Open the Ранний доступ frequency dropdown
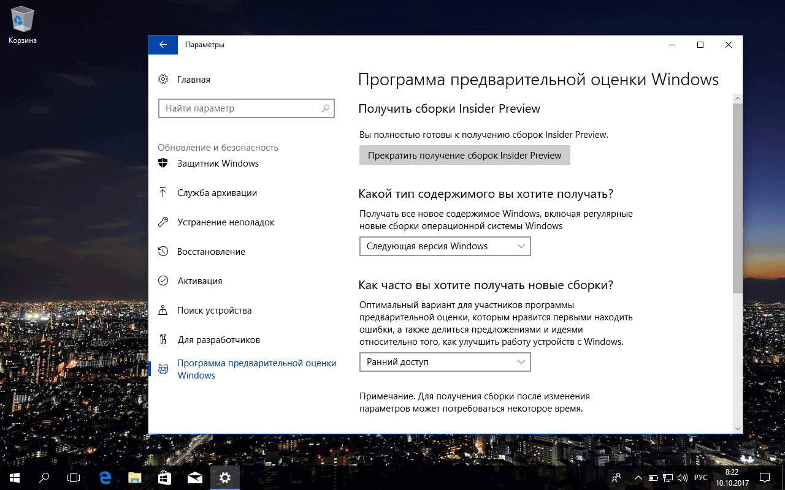This screenshot has width=785, height=490. [x=445, y=362]
